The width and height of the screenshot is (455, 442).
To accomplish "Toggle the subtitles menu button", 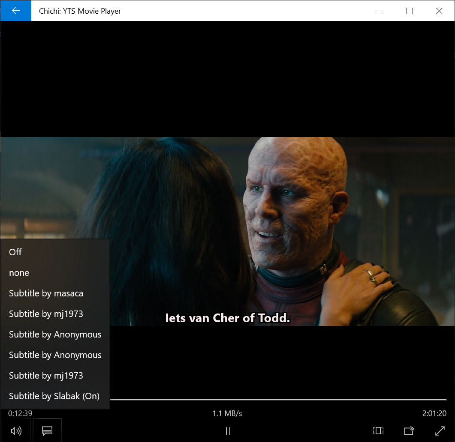I will pos(47,431).
